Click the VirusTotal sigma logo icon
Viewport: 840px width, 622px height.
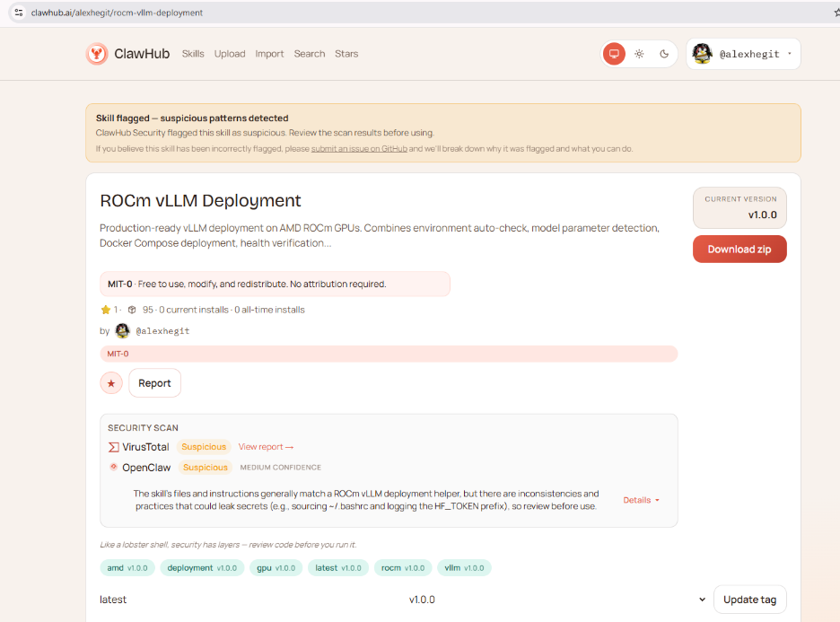click(114, 447)
